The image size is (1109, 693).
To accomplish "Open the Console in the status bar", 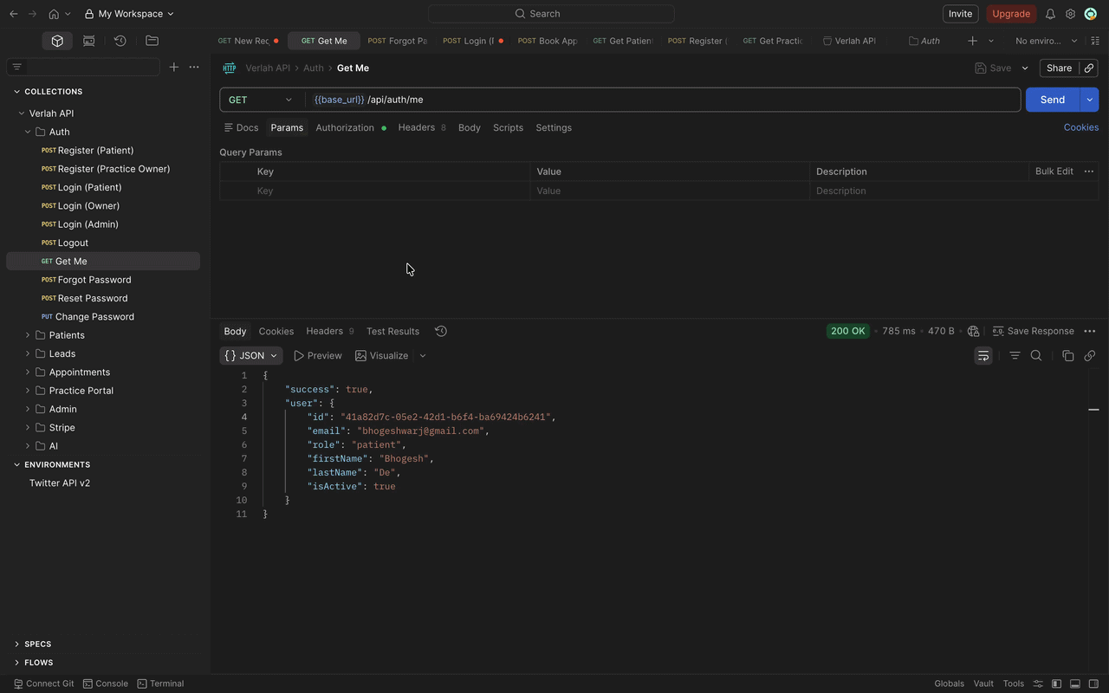I will point(106,683).
